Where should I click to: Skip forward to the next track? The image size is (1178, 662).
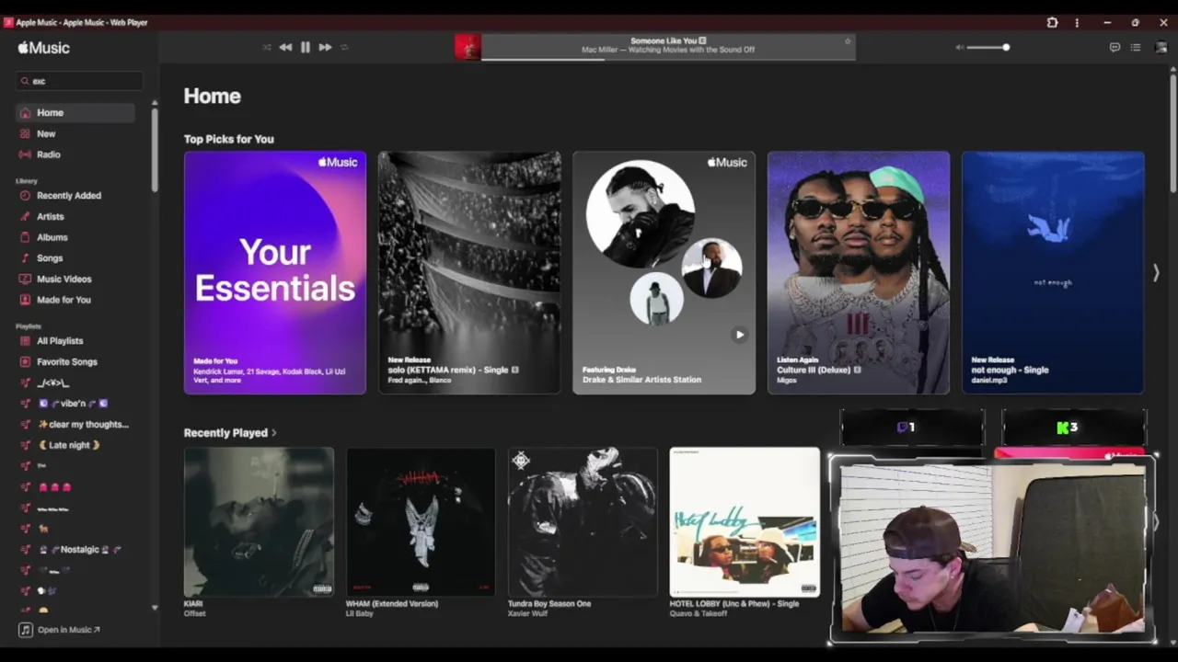[x=325, y=47]
